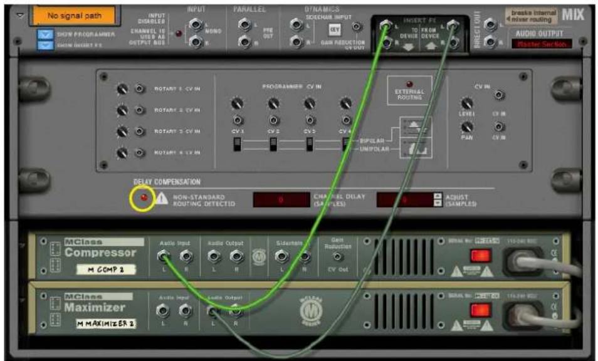
Task: Click the Channel Delay samples display
Action: [x=281, y=200]
